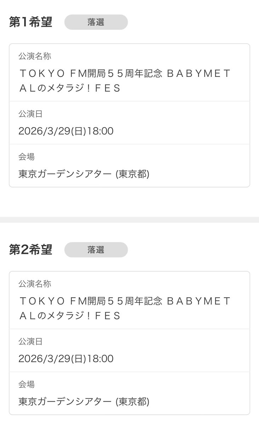The image size is (259, 425).
Task: Open the first-choice event name TOKYO FM開局55周年記念 text
Action: point(90,74)
